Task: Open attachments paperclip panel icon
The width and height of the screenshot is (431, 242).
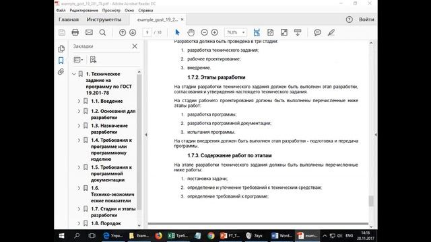Action: click(x=61, y=72)
